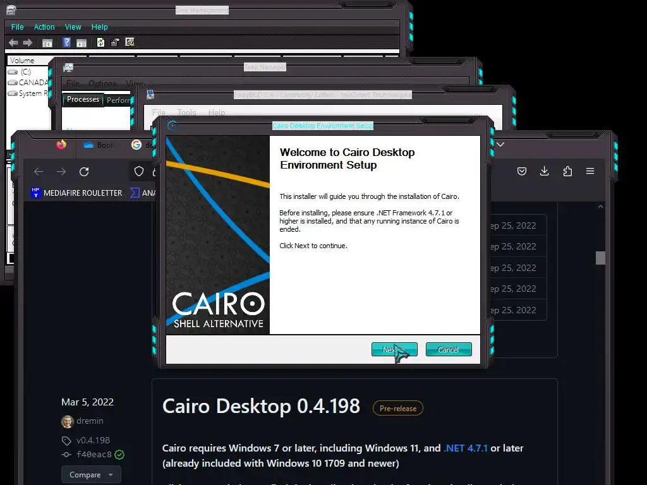The width and height of the screenshot is (647, 485).
Task: Open the File menu in Task Manager
Action: click(x=73, y=83)
